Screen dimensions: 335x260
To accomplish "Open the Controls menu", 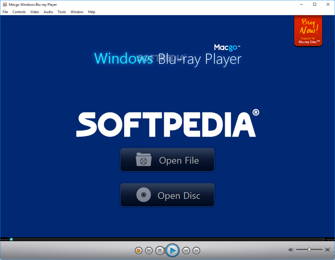I will click(19, 12).
